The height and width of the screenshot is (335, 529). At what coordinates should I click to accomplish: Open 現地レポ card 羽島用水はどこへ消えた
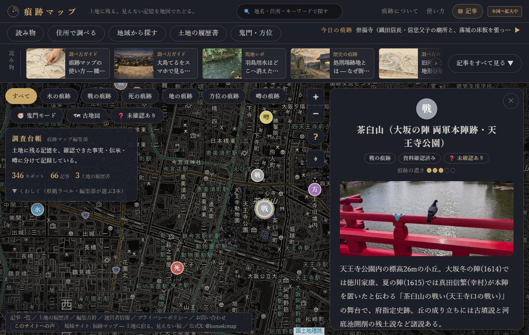[x=244, y=63]
